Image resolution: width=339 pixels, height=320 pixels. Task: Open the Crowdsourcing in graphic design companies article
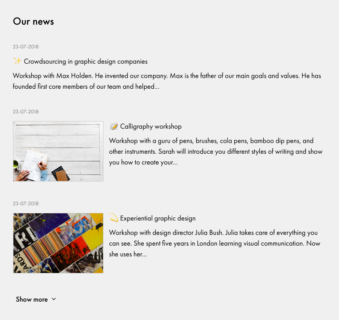86,61
